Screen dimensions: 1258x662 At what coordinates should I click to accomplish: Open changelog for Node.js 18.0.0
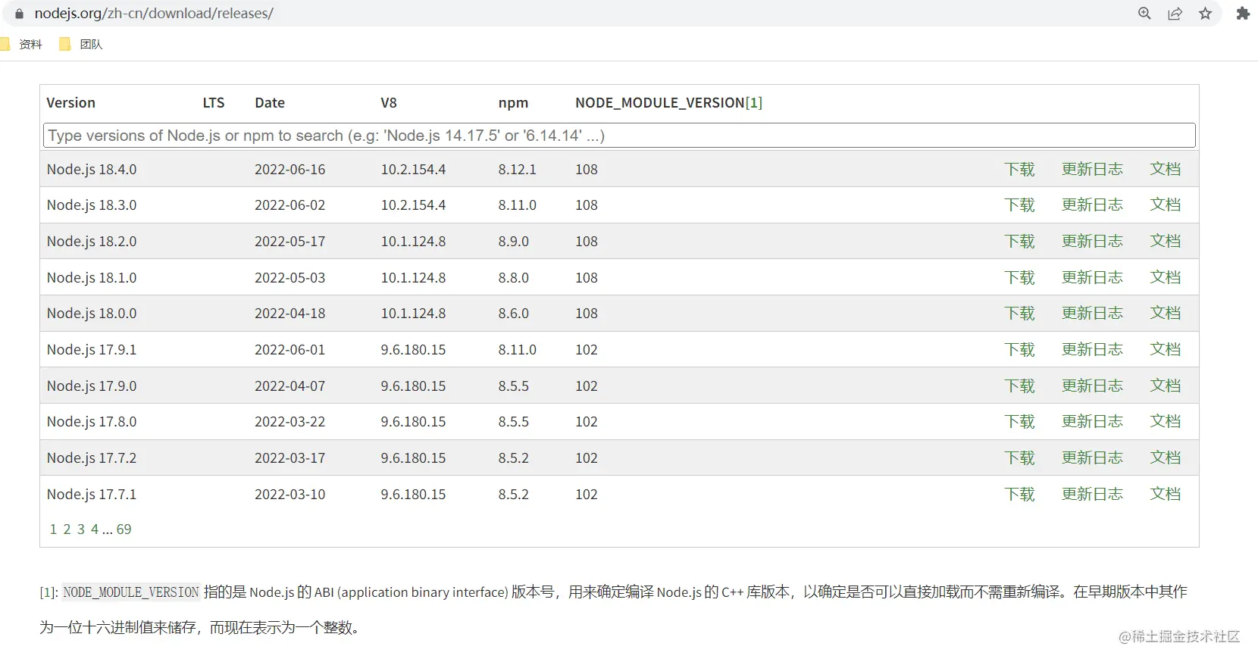(x=1092, y=314)
